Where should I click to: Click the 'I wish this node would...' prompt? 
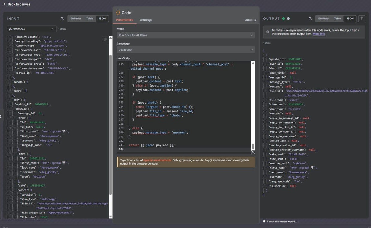tap(282, 222)
